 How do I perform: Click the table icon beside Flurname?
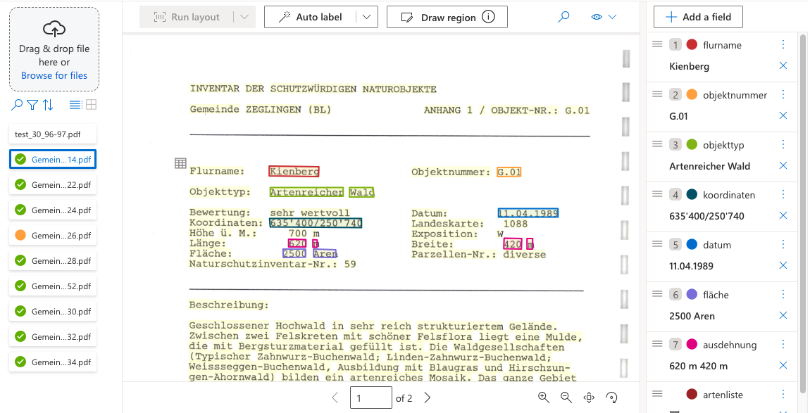point(180,164)
